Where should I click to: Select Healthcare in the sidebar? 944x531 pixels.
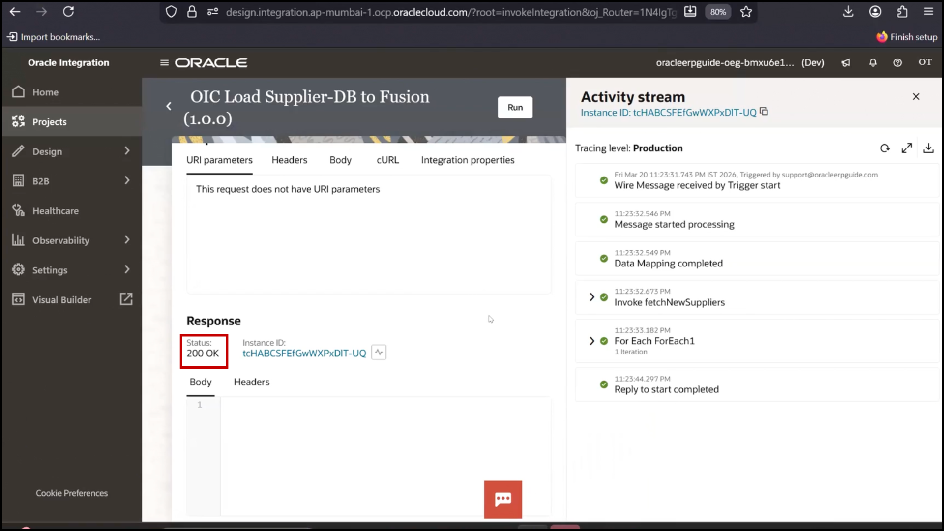tap(55, 210)
